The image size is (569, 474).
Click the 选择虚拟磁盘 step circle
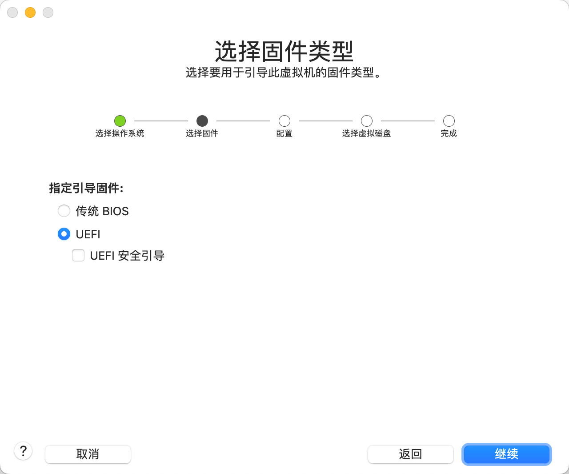coord(367,121)
